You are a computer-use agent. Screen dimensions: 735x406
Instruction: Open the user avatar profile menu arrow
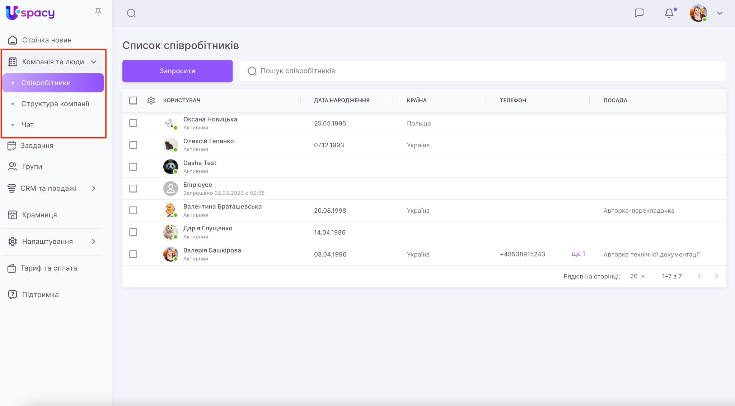point(720,13)
